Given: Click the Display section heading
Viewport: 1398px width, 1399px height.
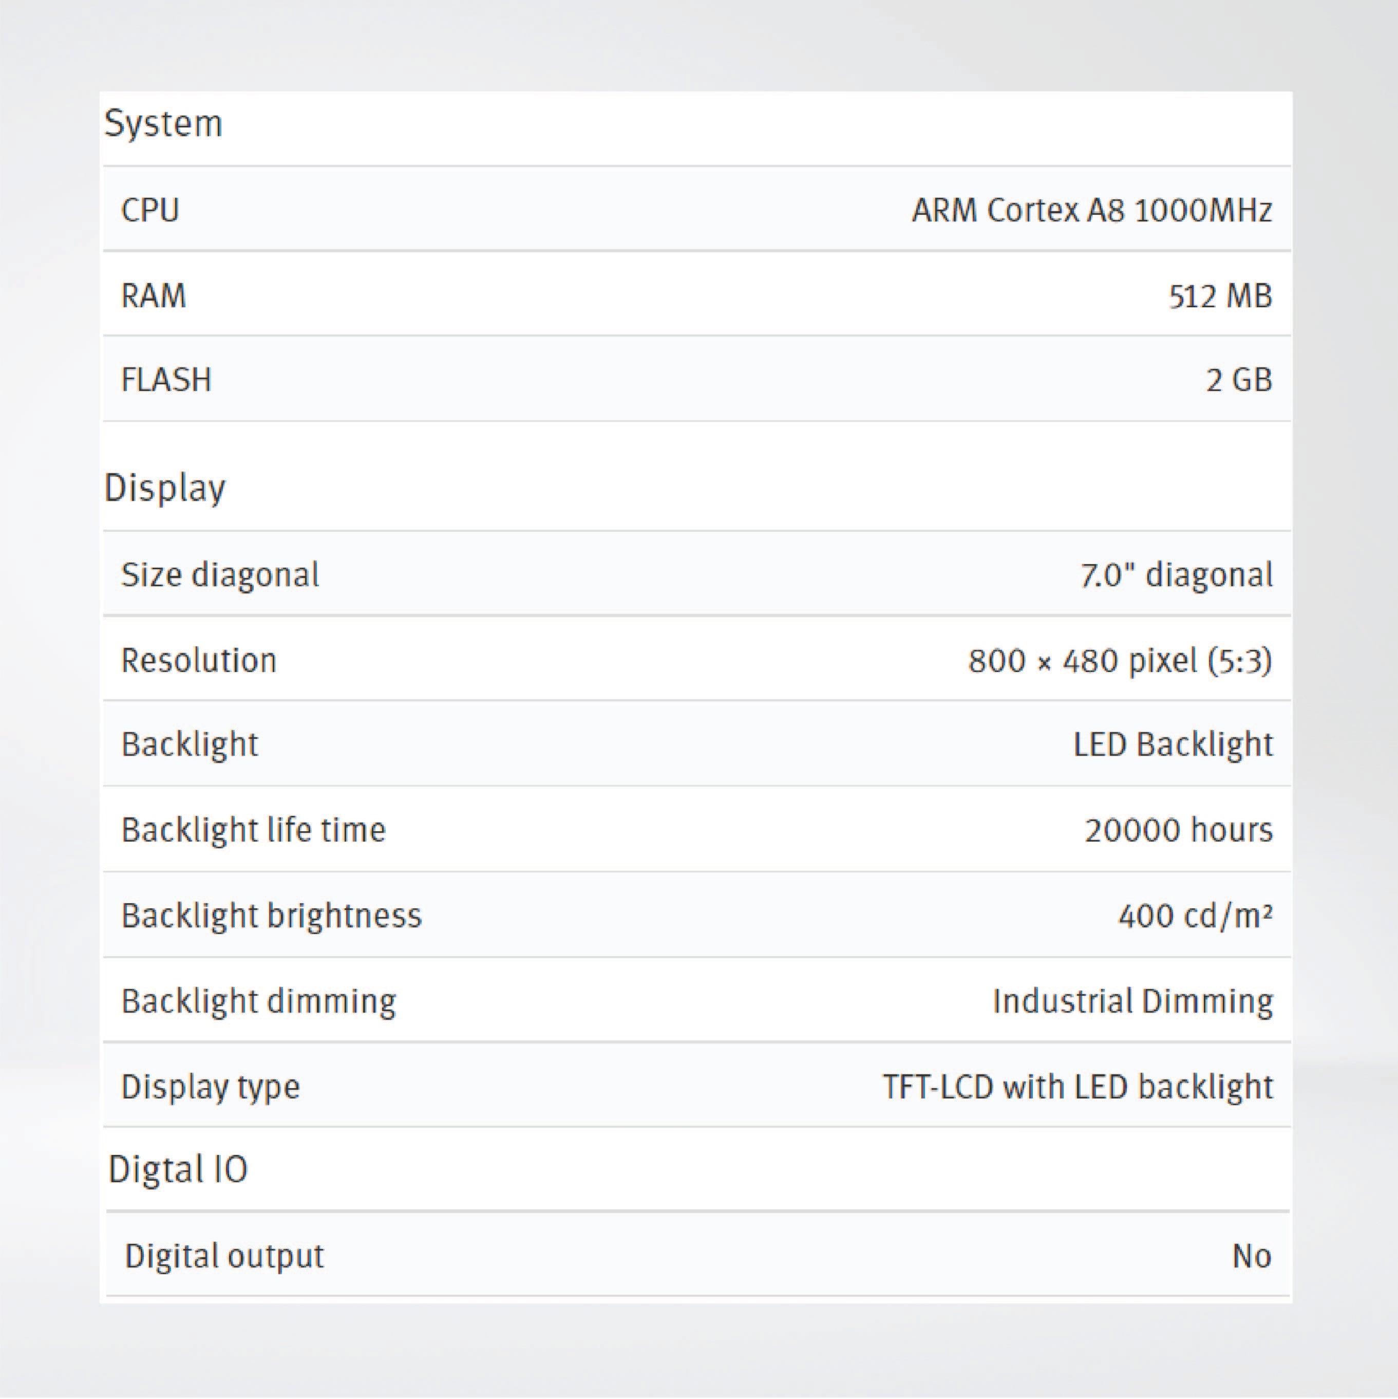Looking at the screenshot, I should pyautogui.click(x=164, y=488).
